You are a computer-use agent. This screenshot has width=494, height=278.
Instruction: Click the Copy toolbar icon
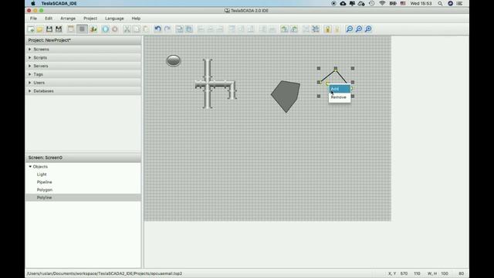137,29
